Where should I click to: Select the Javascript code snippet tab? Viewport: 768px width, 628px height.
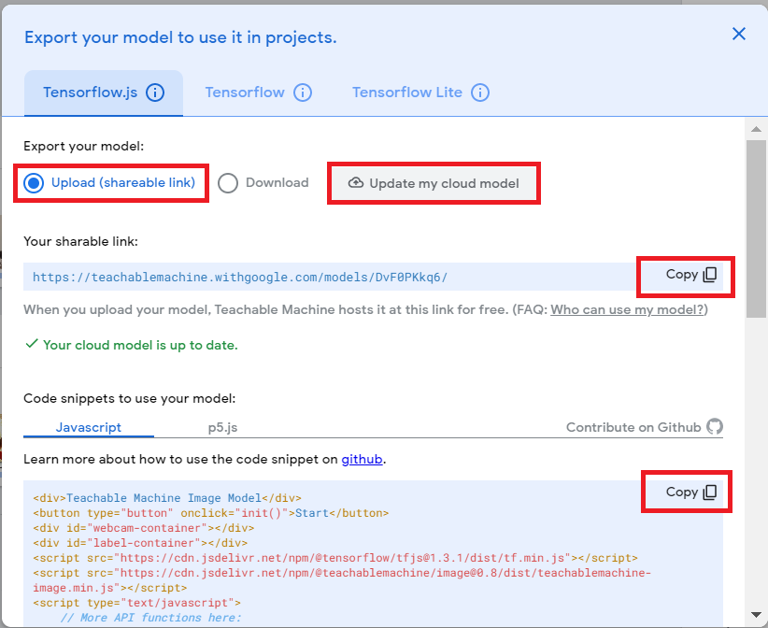pyautogui.click(x=89, y=427)
